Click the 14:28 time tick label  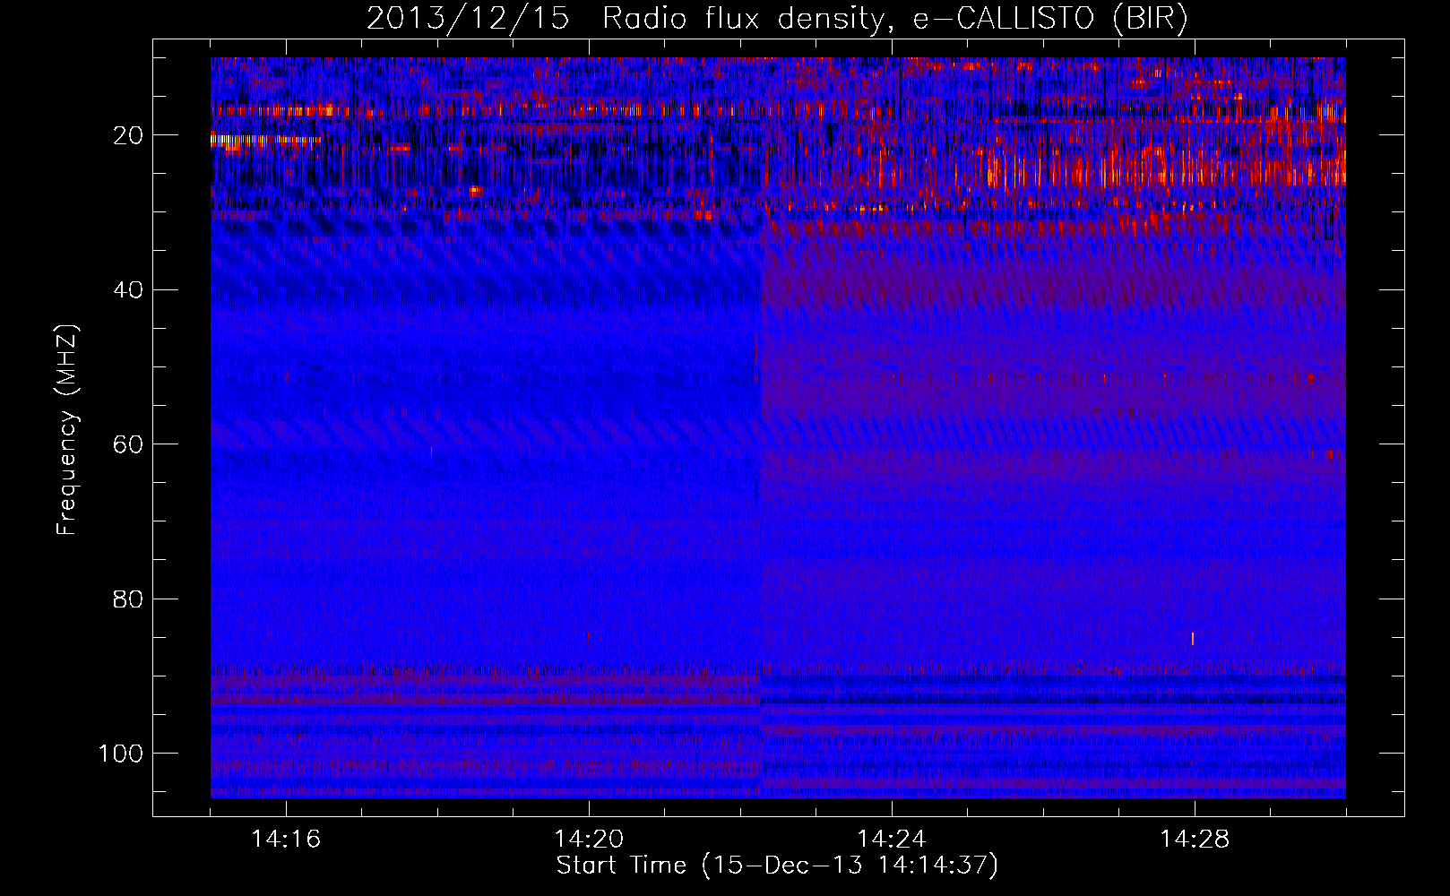pos(1195,840)
